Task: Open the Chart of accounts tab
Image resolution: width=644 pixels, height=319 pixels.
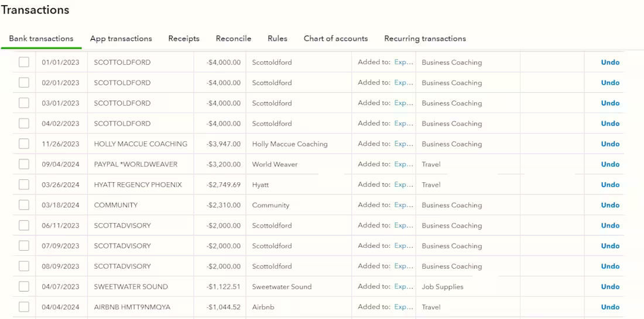Action: pos(335,39)
